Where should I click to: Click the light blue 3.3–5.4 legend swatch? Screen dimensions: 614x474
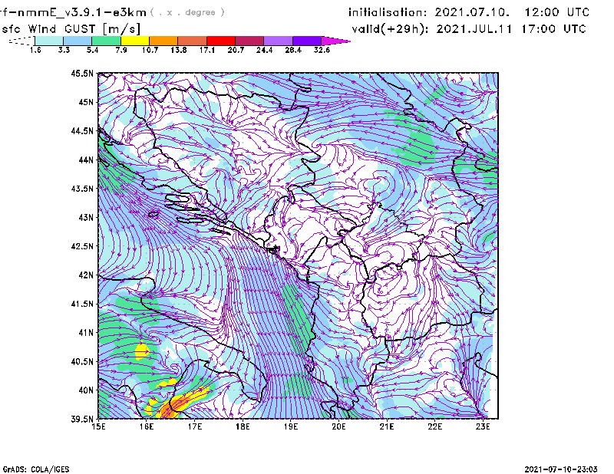tap(78, 41)
